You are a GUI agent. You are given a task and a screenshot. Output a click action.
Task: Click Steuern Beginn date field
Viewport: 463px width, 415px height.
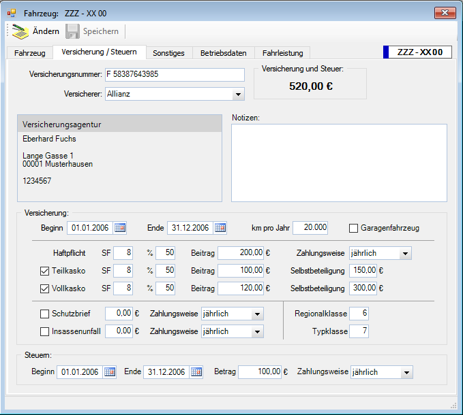click(80, 372)
